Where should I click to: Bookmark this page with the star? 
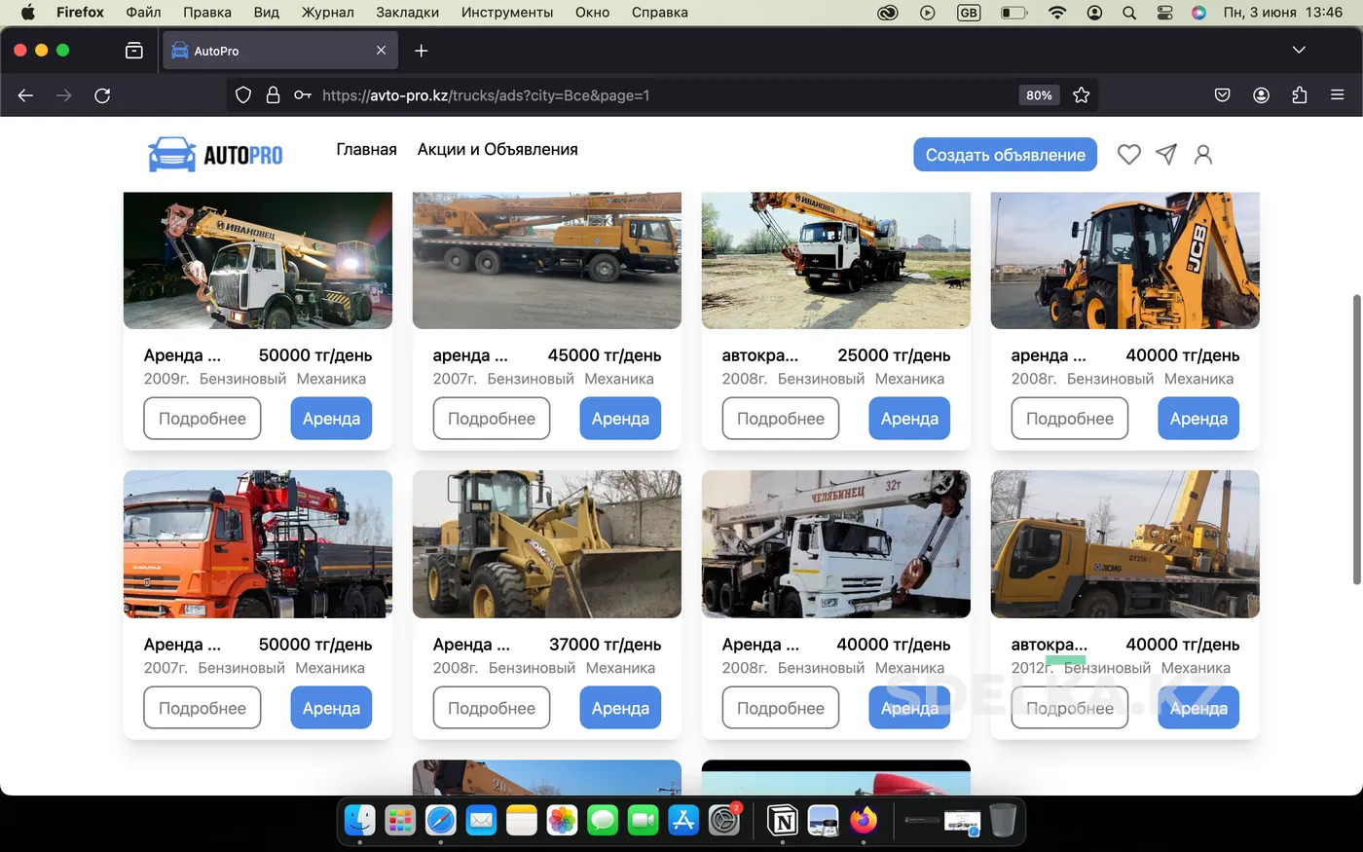[x=1081, y=95]
